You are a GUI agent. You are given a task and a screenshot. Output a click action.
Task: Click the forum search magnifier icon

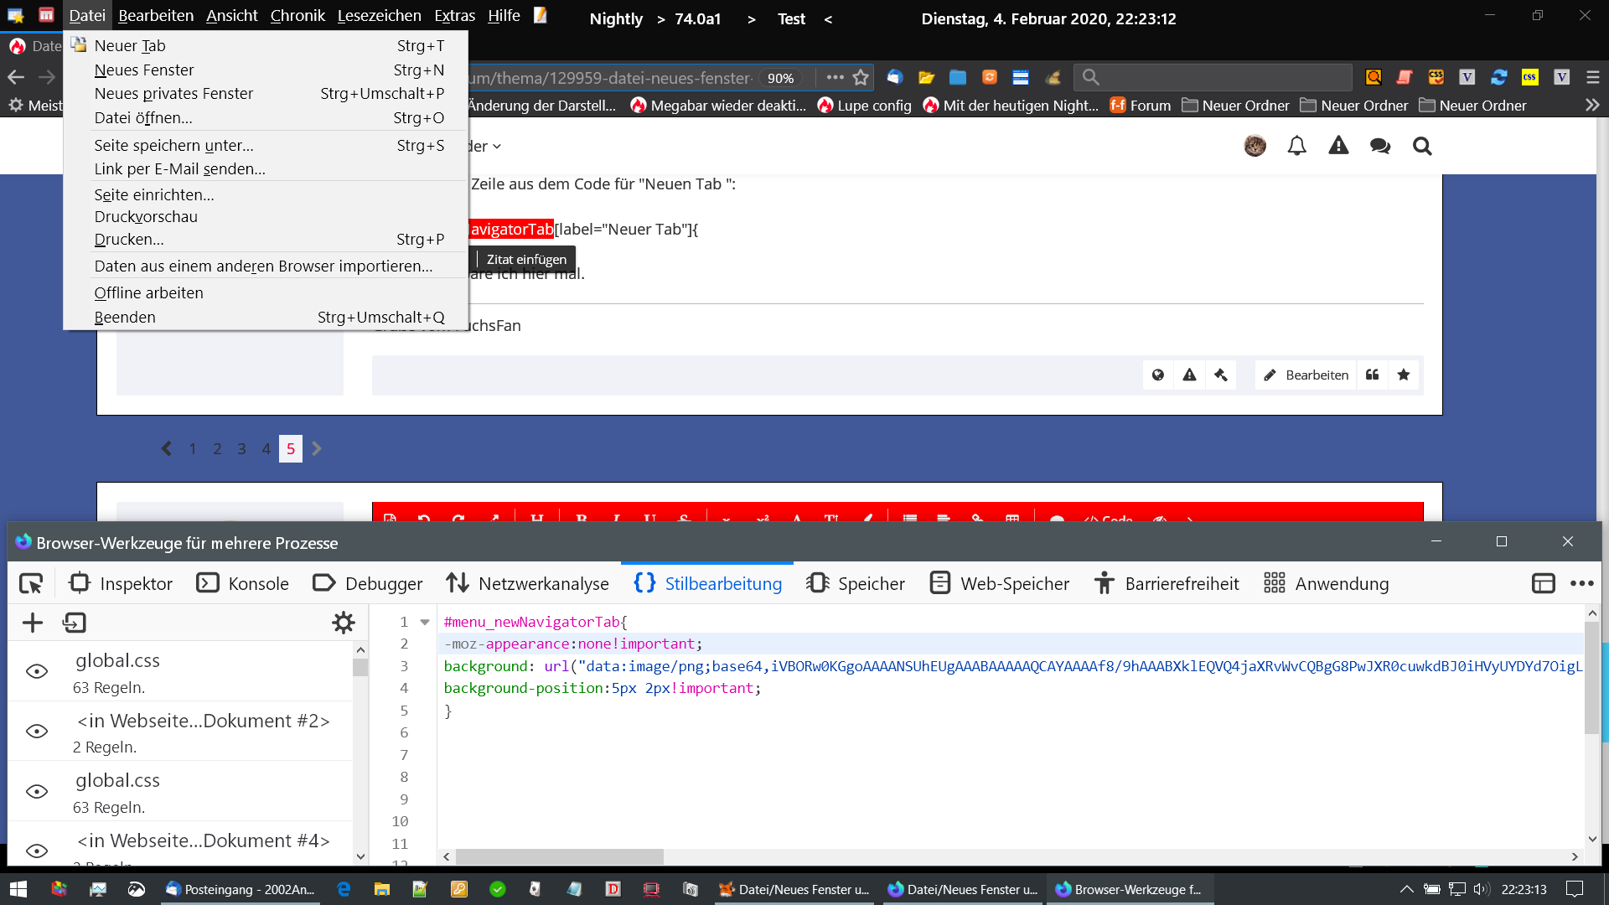click(x=1421, y=146)
